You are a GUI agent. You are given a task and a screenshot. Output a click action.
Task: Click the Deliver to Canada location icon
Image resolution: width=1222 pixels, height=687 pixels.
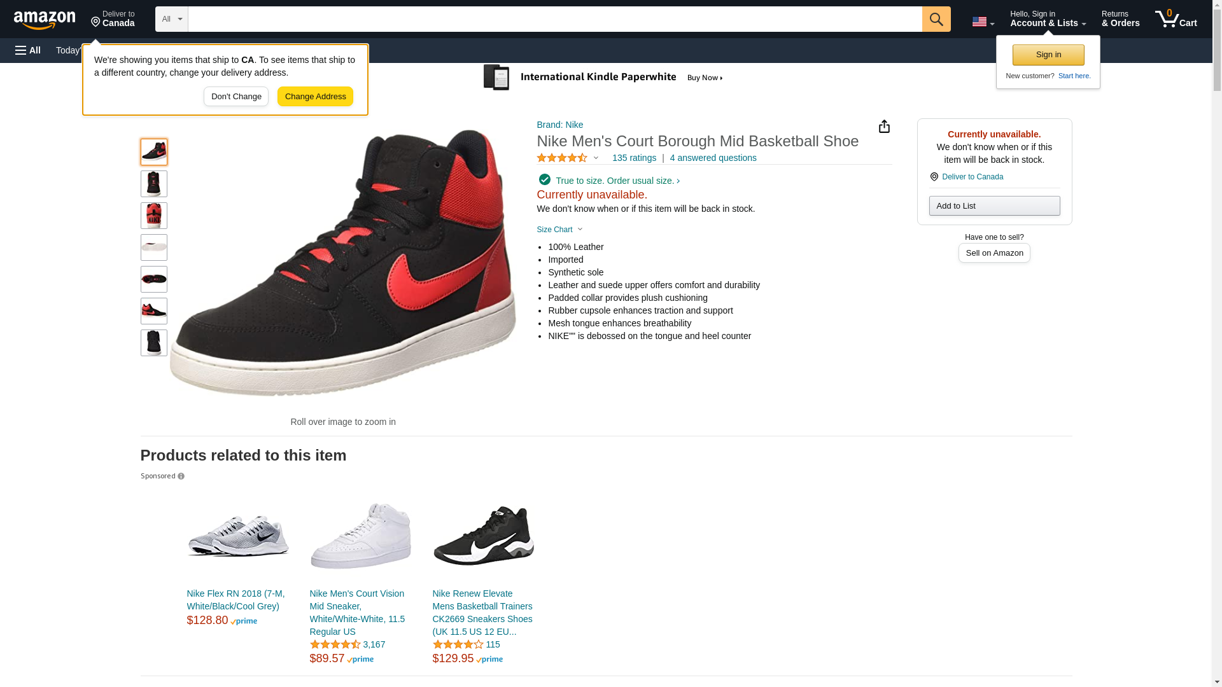point(113,19)
